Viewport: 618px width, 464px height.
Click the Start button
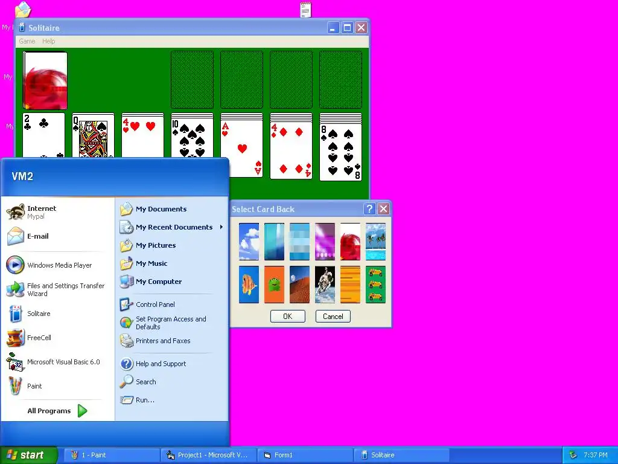(x=28, y=455)
